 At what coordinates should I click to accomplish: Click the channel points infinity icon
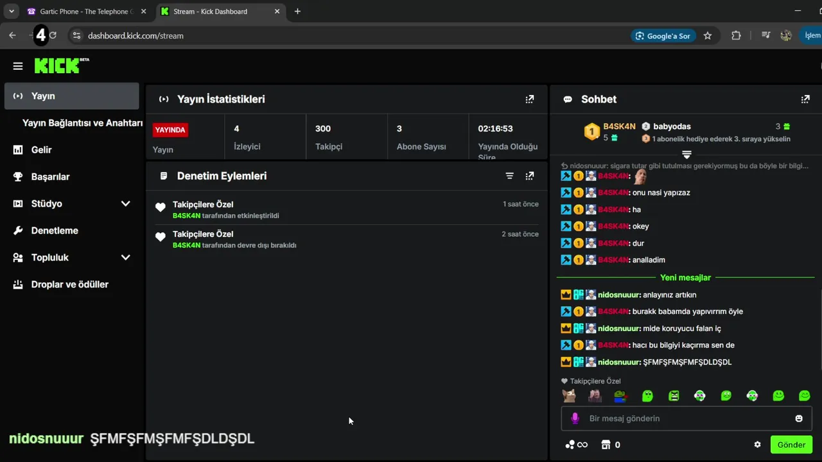(x=577, y=445)
